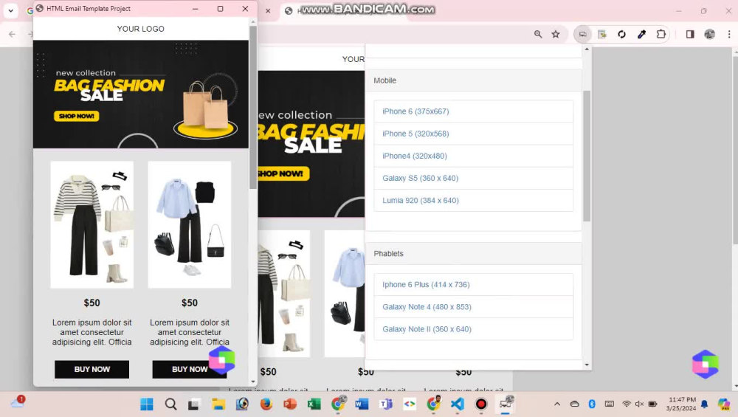Click the responsive viewer extension icon
Viewport: 738px width, 417px height.
[583, 34]
